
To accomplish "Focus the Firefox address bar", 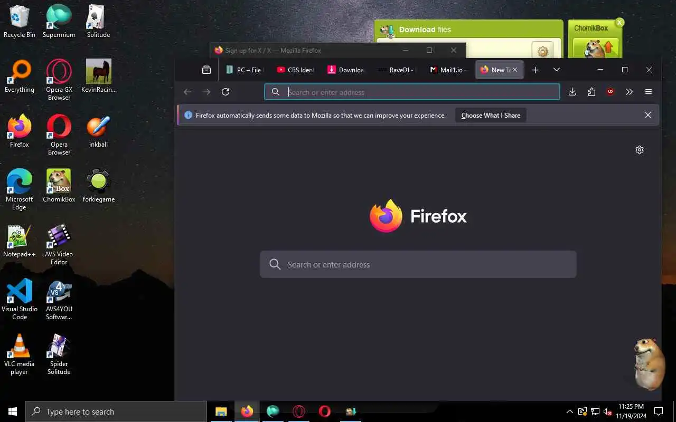I will coord(412,92).
